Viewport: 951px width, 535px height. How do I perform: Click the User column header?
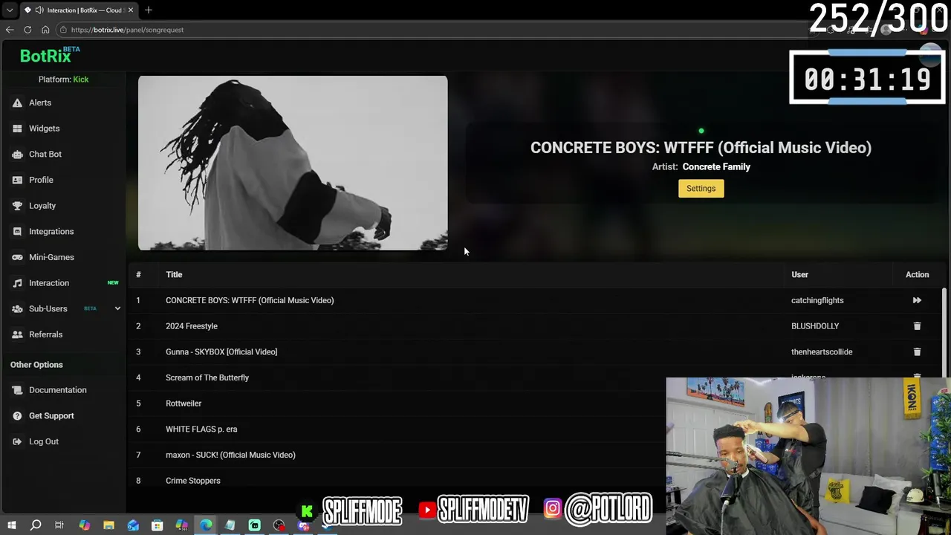[x=799, y=274]
